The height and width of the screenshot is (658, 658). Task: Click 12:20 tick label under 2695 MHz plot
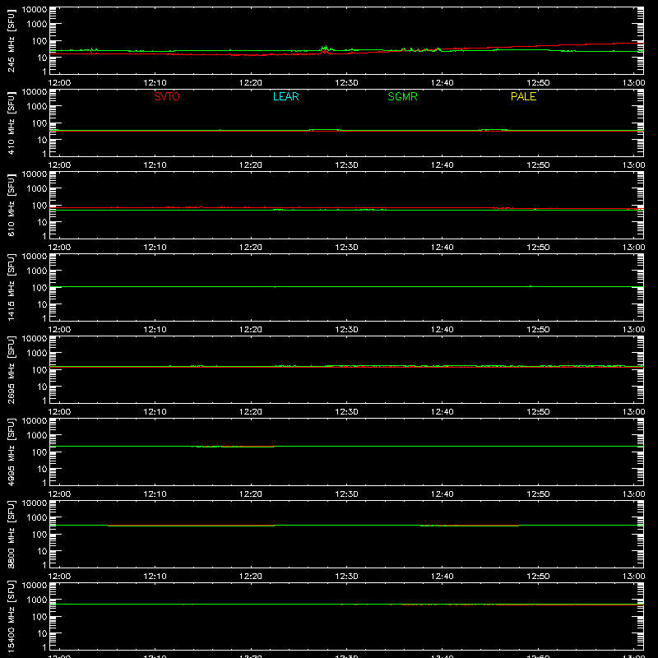(x=251, y=412)
